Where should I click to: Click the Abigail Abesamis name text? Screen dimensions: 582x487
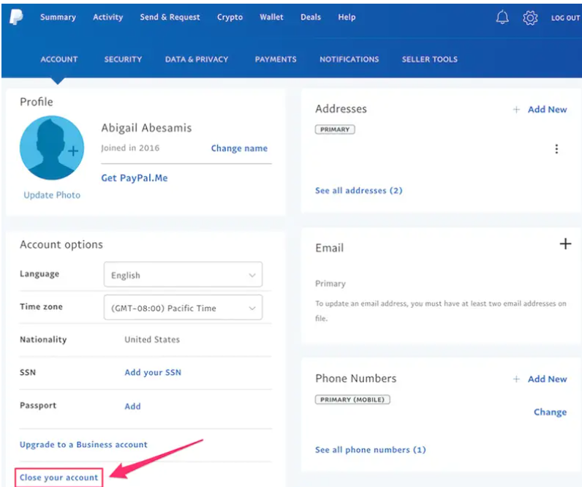pos(146,128)
